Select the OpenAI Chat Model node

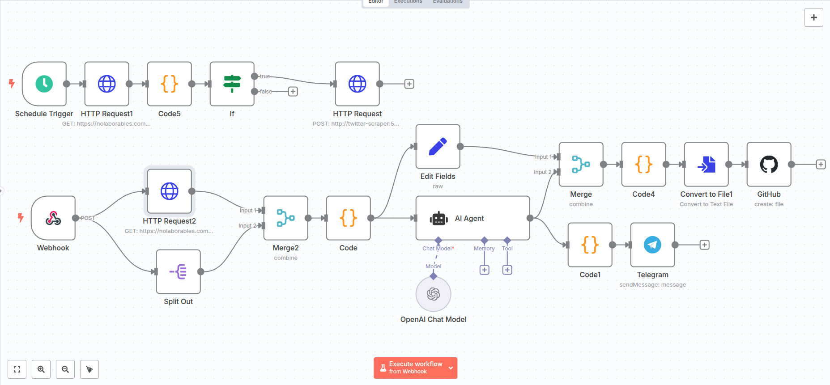(433, 294)
